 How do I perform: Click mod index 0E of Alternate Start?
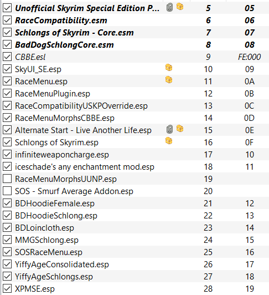coord(250,130)
